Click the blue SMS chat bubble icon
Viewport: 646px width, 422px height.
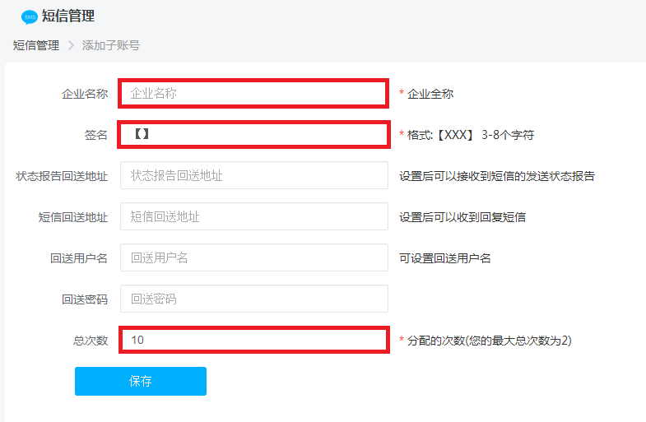tap(30, 17)
